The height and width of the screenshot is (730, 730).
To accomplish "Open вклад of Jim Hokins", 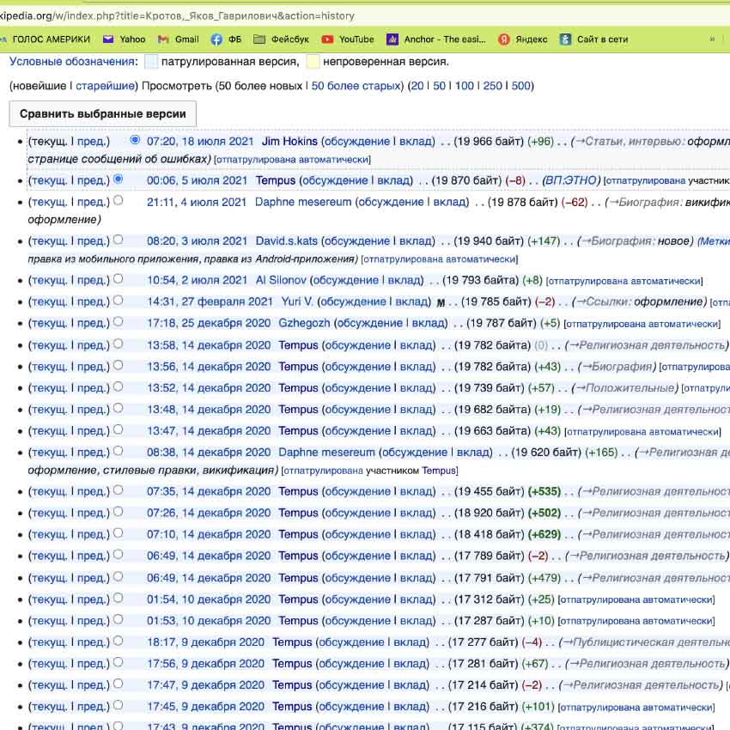I will (416, 141).
